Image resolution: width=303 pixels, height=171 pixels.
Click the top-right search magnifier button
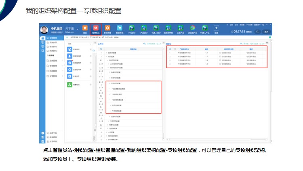coord(257,31)
